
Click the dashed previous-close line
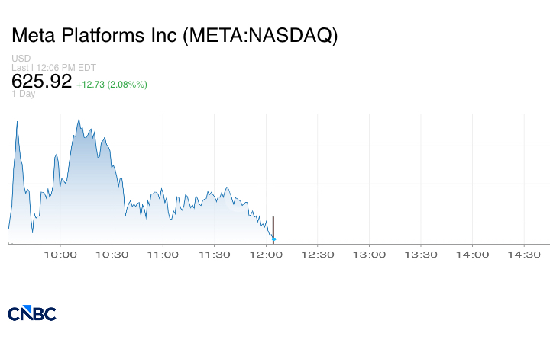click(412, 239)
